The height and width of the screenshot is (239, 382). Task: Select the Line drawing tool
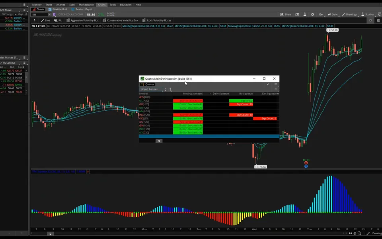point(45,20)
